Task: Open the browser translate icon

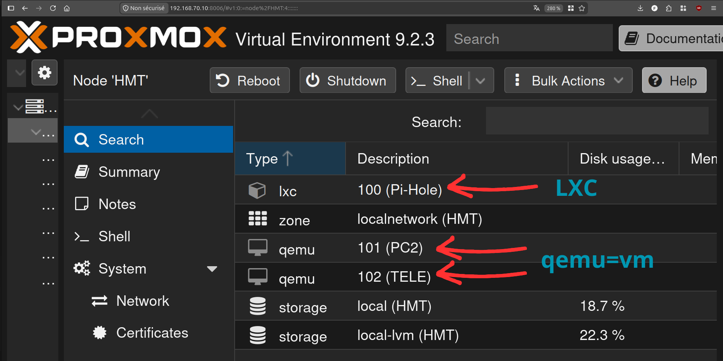Action: point(536,8)
